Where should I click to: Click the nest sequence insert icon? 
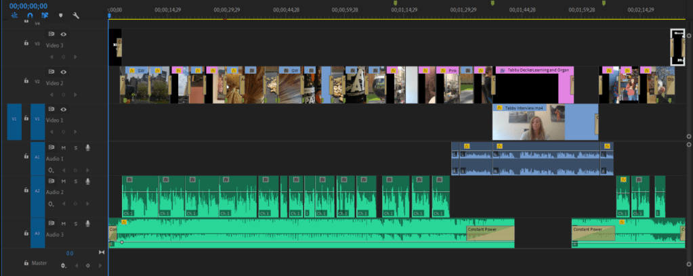point(14,15)
